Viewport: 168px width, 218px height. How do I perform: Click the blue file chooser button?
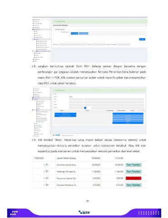click(x=74, y=33)
